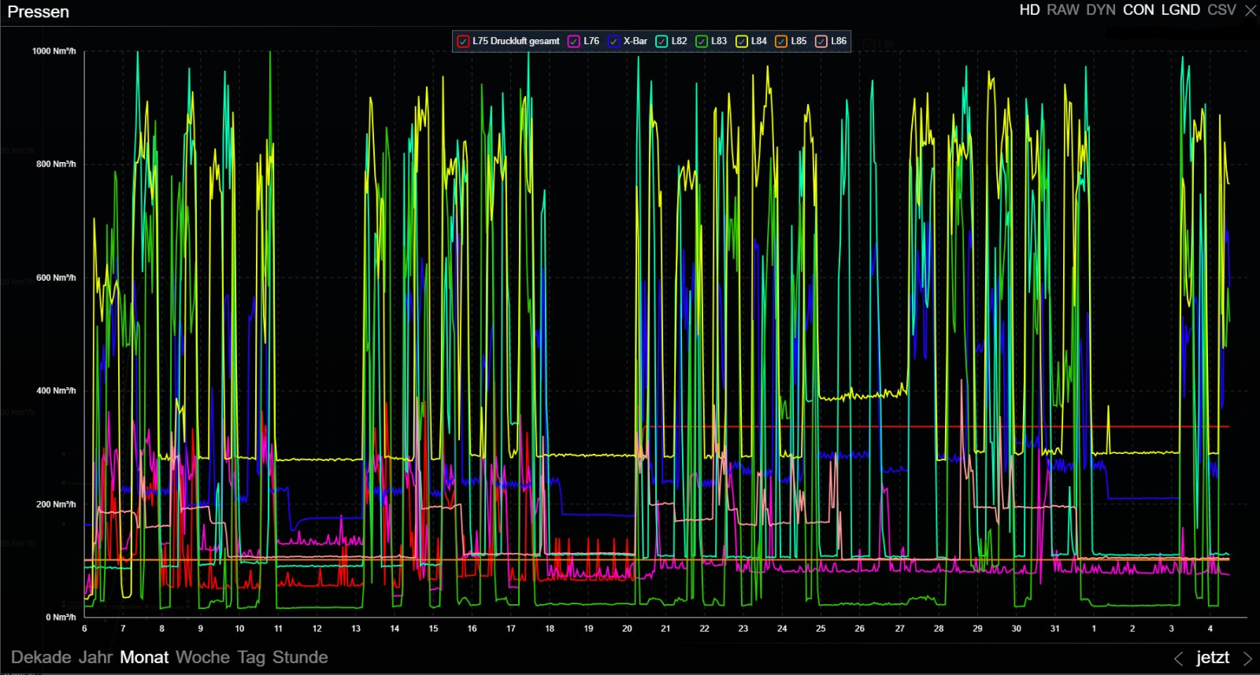
Task: Export chart data via CSV
Action: coord(1221,10)
